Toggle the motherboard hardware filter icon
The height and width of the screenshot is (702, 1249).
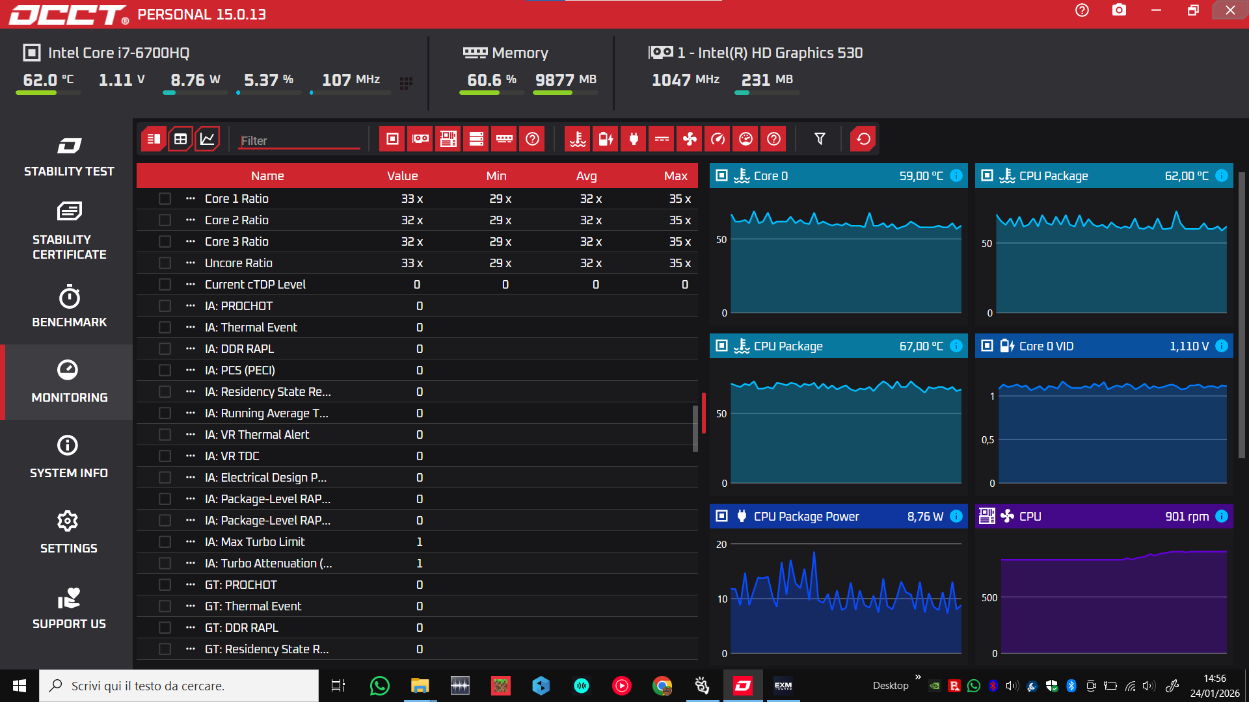pos(448,139)
